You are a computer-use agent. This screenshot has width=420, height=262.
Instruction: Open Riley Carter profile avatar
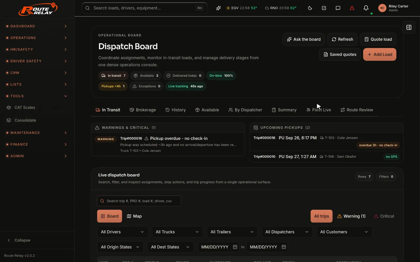(382, 8)
